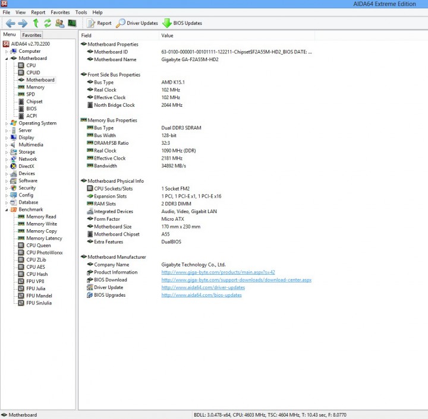
Task: Expand the Display tree node
Action: point(7,138)
